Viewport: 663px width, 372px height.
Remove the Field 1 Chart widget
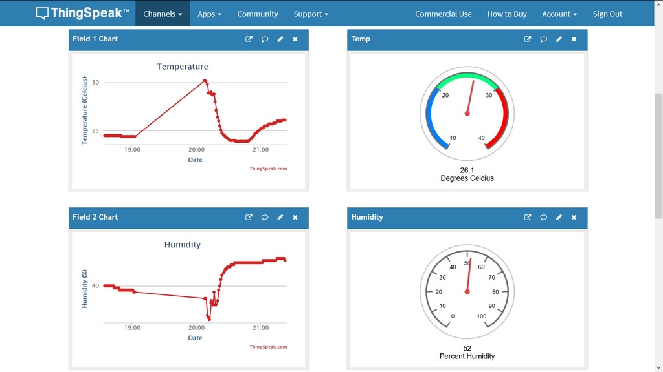click(x=295, y=39)
